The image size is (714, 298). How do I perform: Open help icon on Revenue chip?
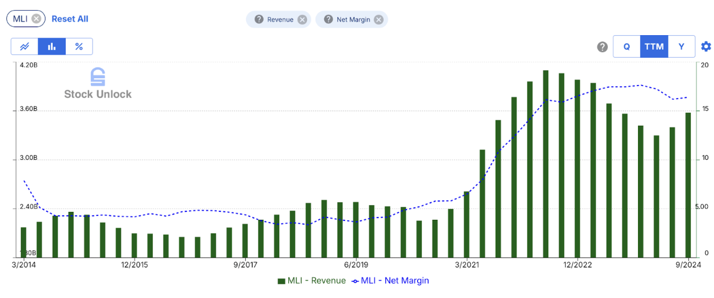point(259,19)
